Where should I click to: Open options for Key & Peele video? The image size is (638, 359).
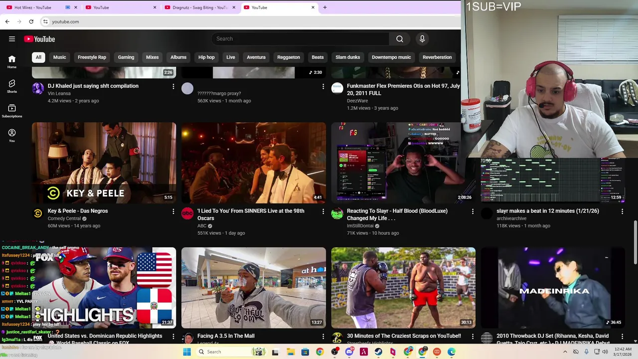pos(173,211)
